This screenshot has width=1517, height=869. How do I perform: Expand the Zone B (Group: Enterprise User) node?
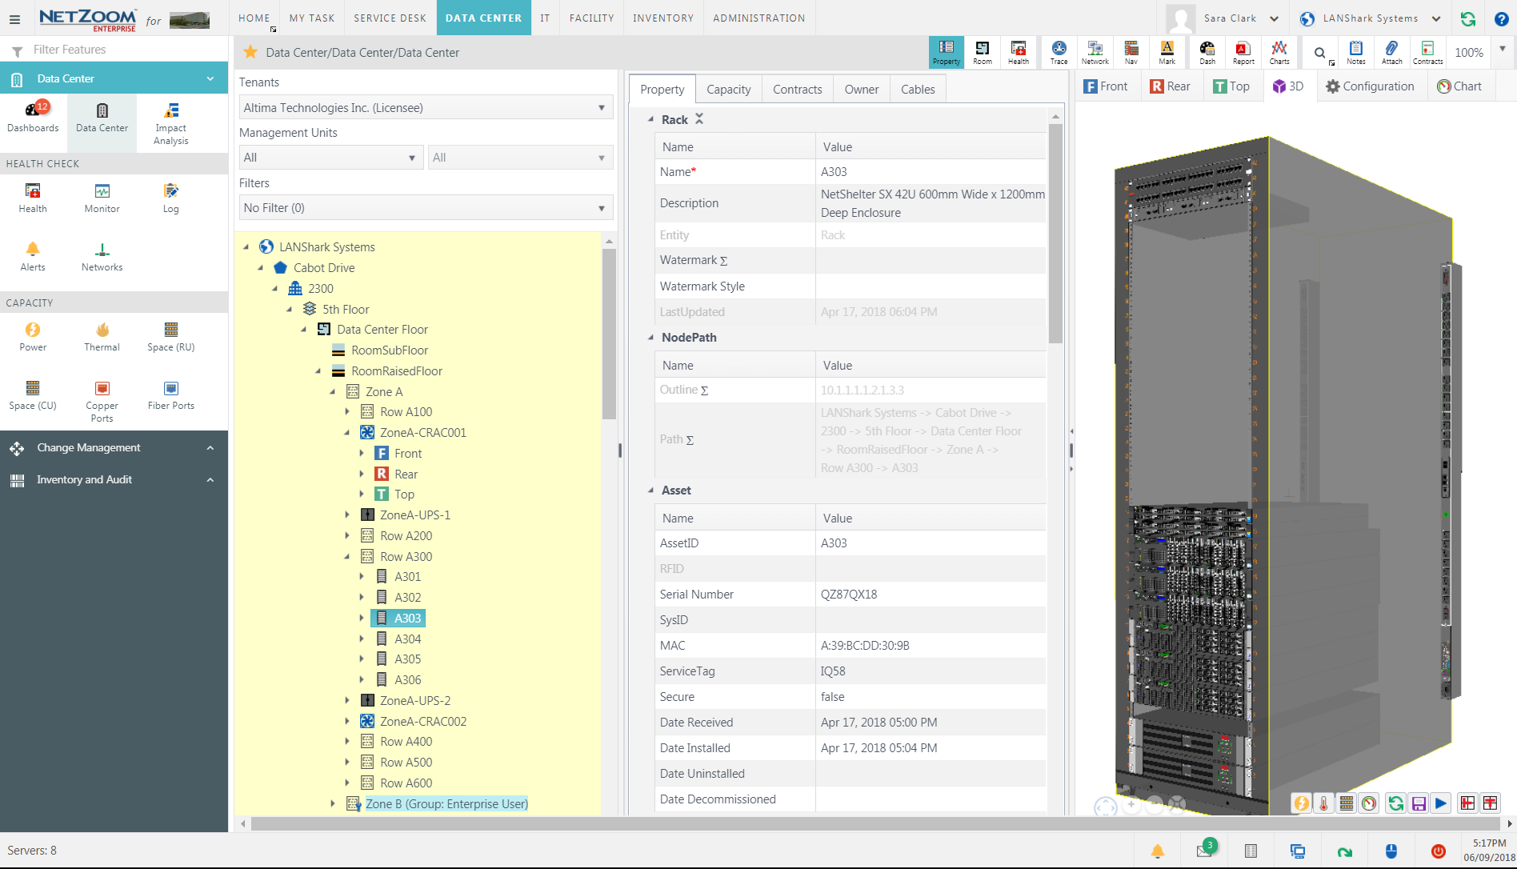(333, 803)
